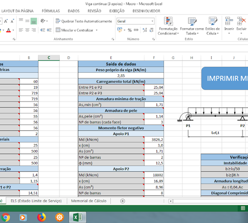The width and height of the screenshot is (248, 223).
Task: Select column C header
Action: 49,57
